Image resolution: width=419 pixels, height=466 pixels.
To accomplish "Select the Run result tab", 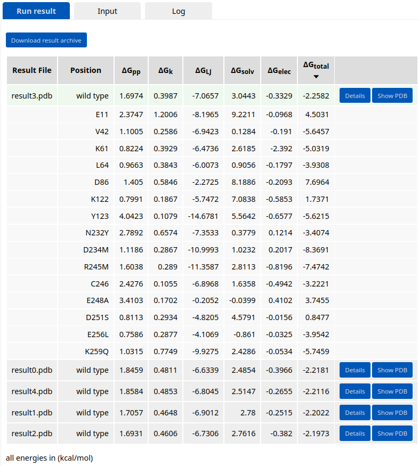I will point(36,11).
